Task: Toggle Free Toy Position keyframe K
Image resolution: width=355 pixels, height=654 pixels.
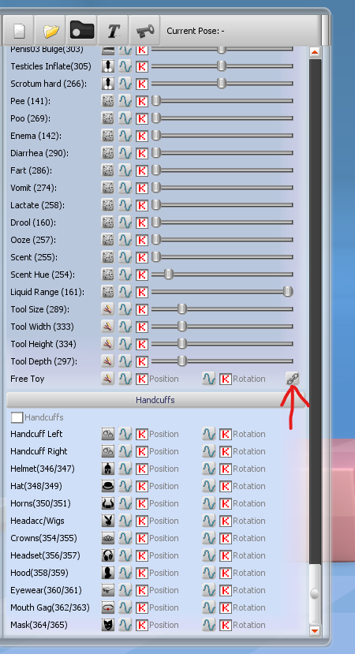Action: click(142, 379)
